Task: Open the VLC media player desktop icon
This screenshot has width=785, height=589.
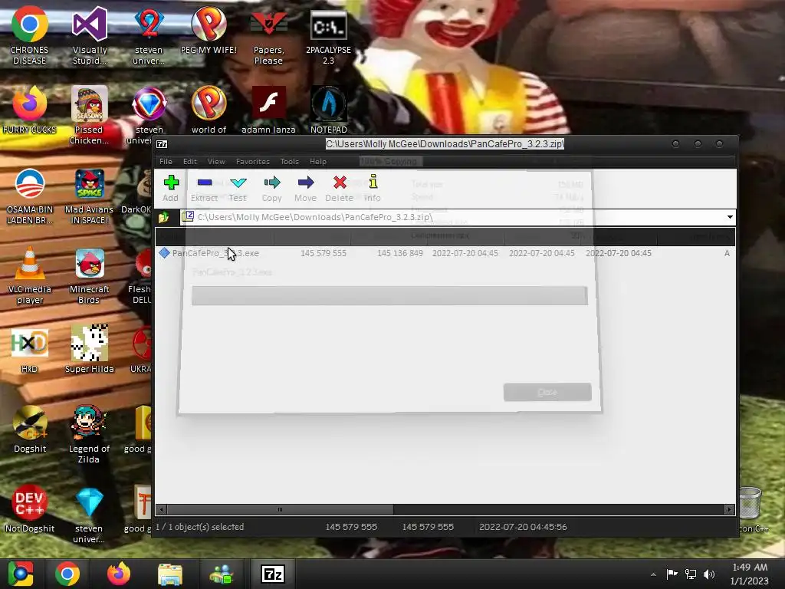Action: [x=30, y=275]
